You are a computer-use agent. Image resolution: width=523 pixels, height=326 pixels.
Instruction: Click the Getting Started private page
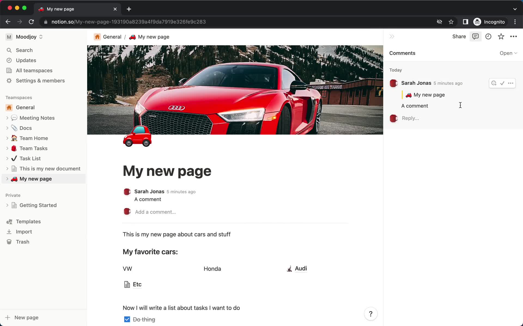pyautogui.click(x=38, y=205)
